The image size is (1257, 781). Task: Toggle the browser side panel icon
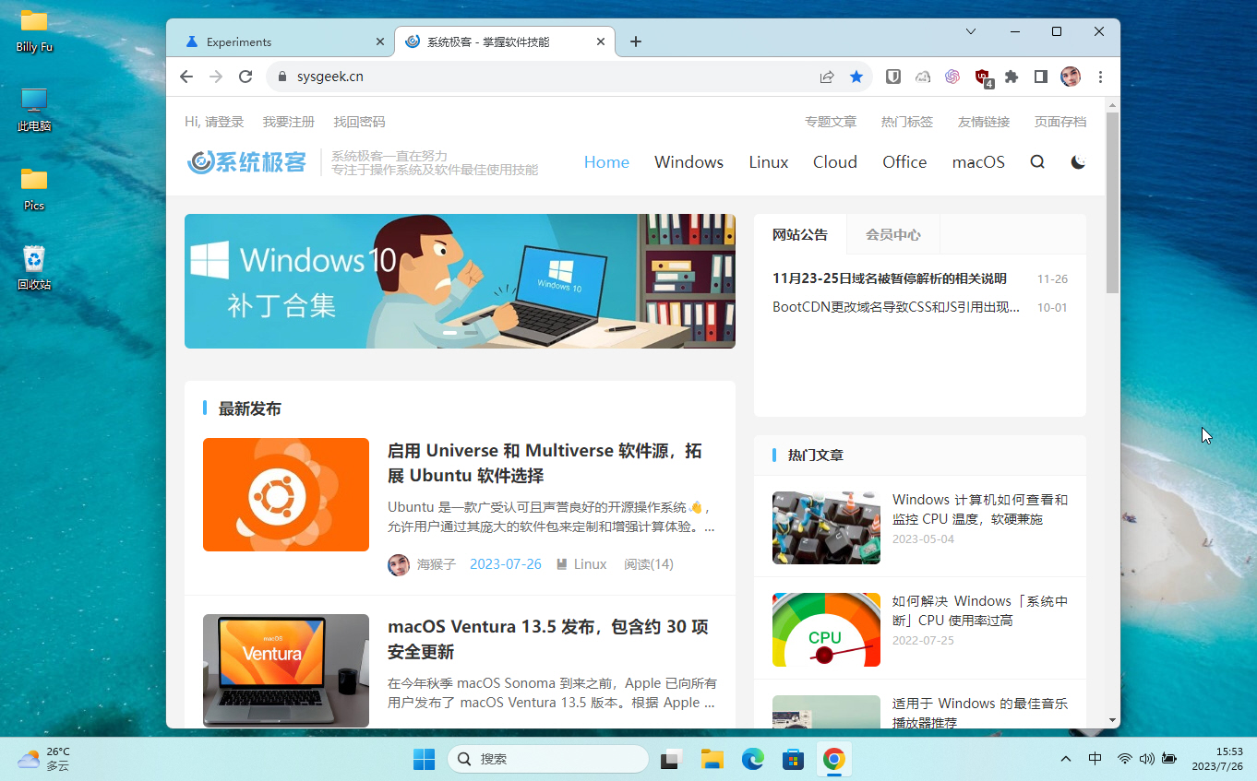pyautogui.click(x=1041, y=77)
